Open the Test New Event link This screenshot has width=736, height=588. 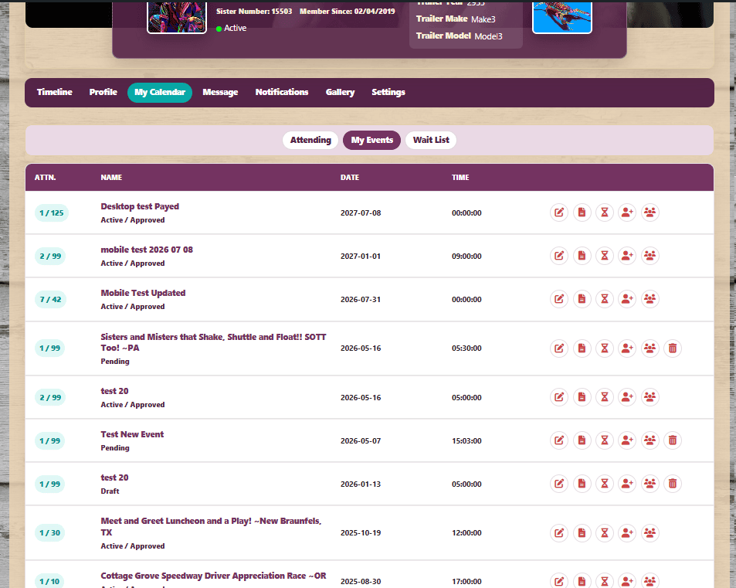tap(132, 434)
